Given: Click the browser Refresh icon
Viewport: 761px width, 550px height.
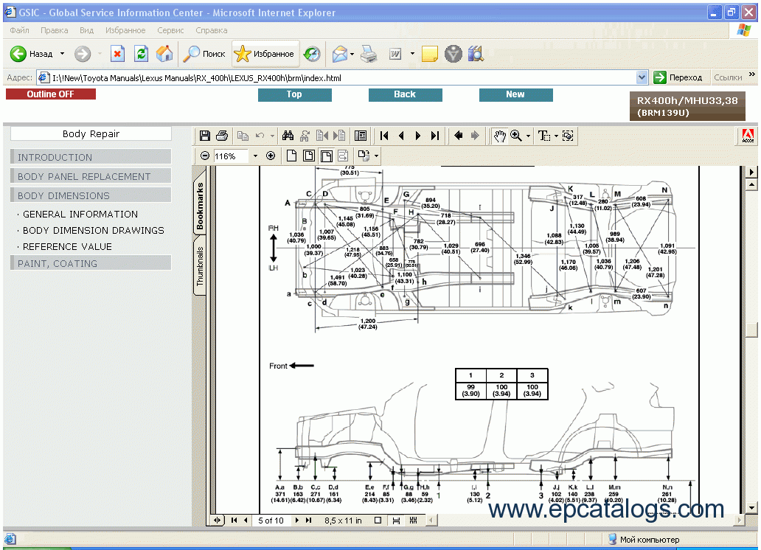Looking at the screenshot, I should click(x=142, y=53).
